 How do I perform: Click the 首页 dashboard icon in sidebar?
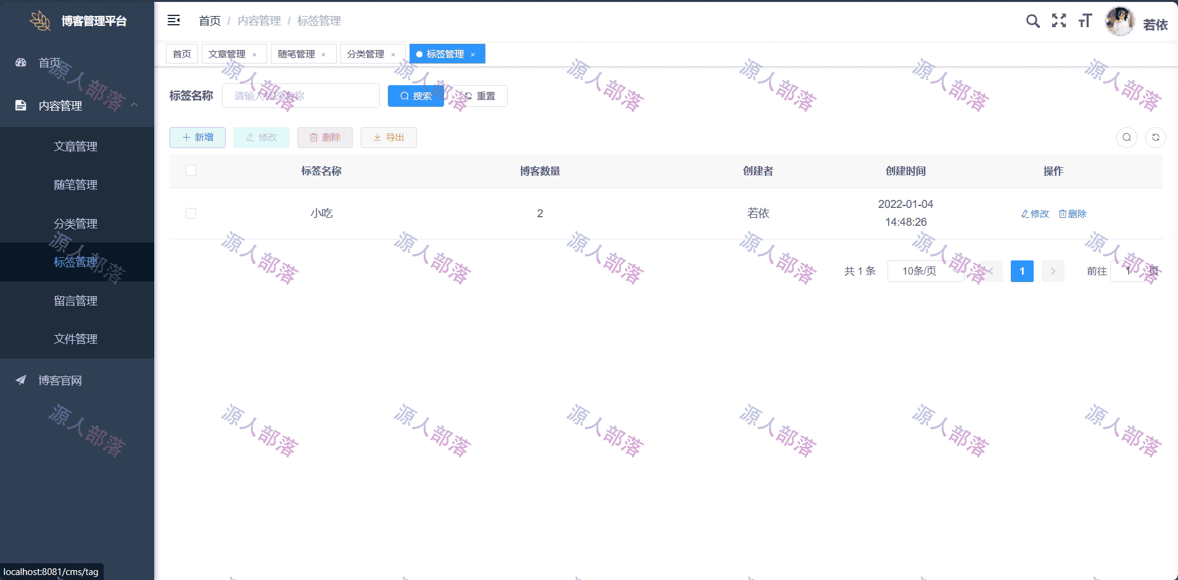click(x=21, y=62)
